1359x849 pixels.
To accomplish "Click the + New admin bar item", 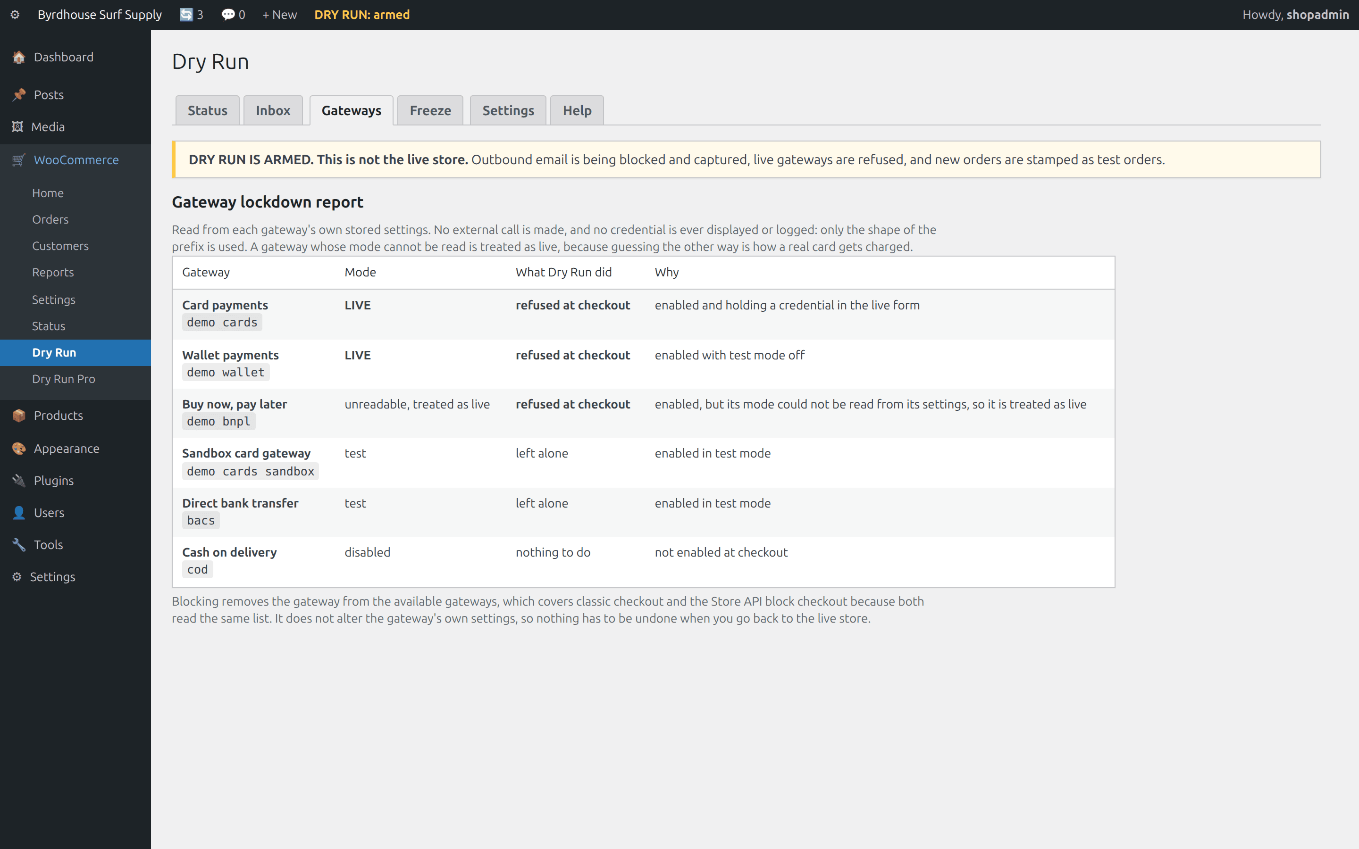I will (280, 15).
